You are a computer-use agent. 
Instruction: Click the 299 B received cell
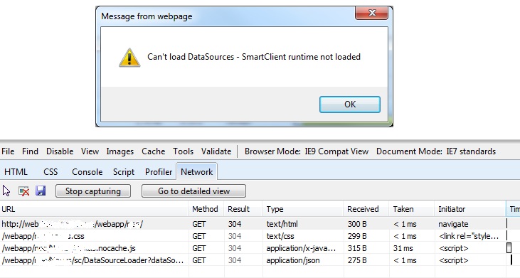[357, 236]
